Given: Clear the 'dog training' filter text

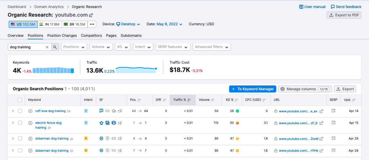Looking at the screenshot, I should 47,47.
